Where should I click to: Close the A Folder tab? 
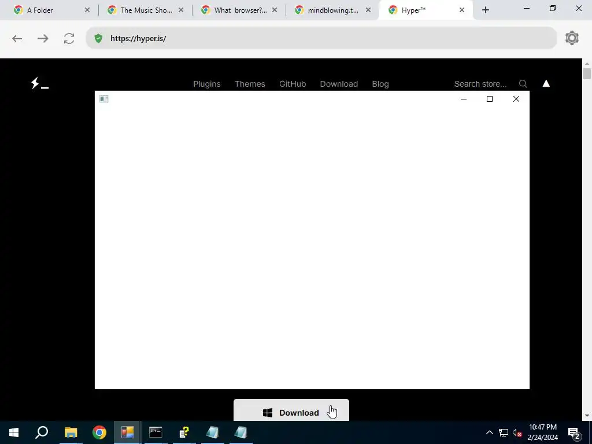tap(87, 10)
